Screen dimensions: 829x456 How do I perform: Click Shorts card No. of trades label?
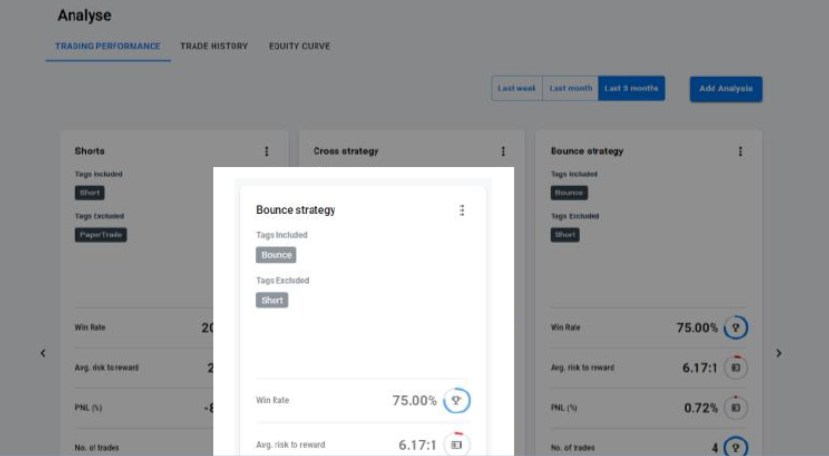point(97,448)
